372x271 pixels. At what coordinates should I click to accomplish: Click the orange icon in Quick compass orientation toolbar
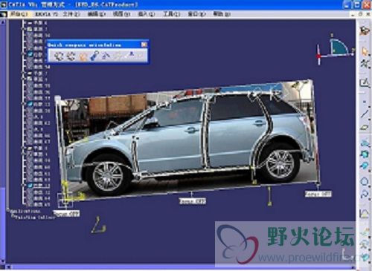[x=83, y=56]
